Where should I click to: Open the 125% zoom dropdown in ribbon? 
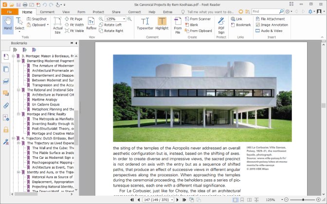pyautogui.click(x=124, y=19)
